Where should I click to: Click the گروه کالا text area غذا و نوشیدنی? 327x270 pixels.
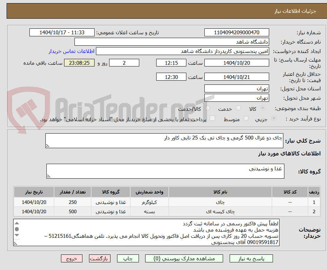click(x=165, y=171)
